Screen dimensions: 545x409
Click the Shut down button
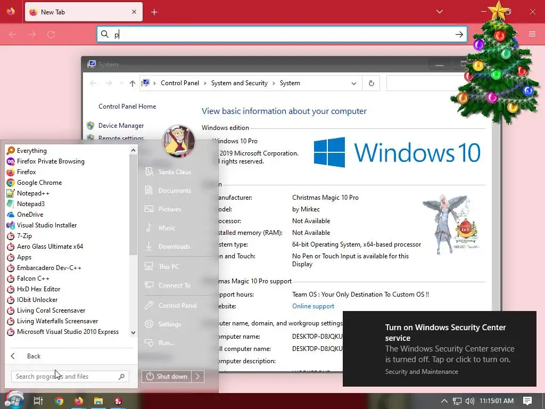(167, 377)
